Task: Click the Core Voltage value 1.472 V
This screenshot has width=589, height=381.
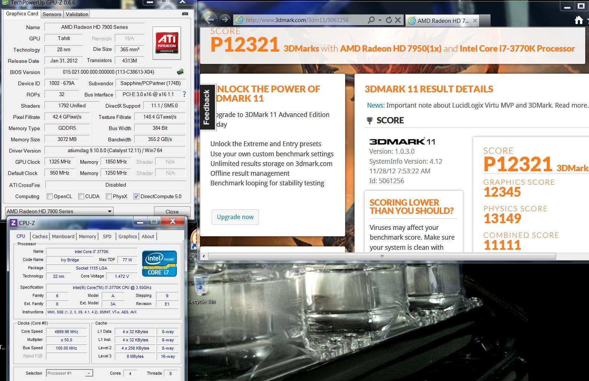Action: coord(122,276)
